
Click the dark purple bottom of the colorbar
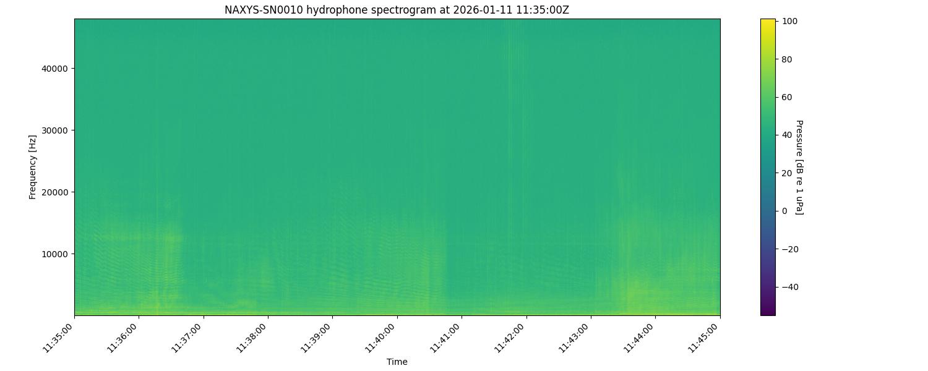click(767, 312)
